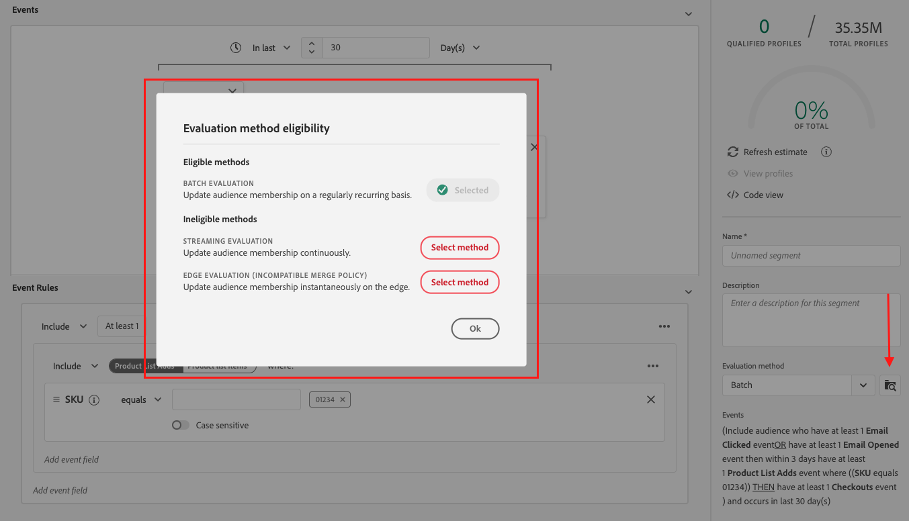Click Ok in the eligibility dialog
Viewport: 909px width, 521px height.
[x=475, y=328]
